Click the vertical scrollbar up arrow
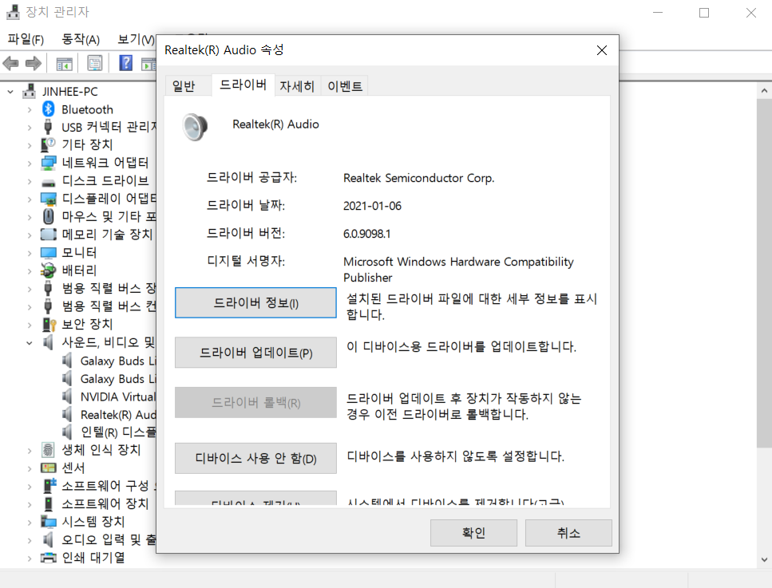Screen dimensions: 772x588 tap(764, 90)
